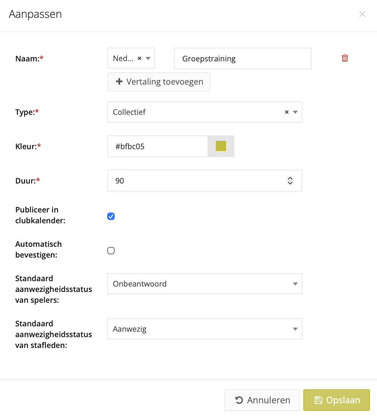Enable Automatisch bevestigen checkbox
377x416 pixels.
[x=111, y=251]
